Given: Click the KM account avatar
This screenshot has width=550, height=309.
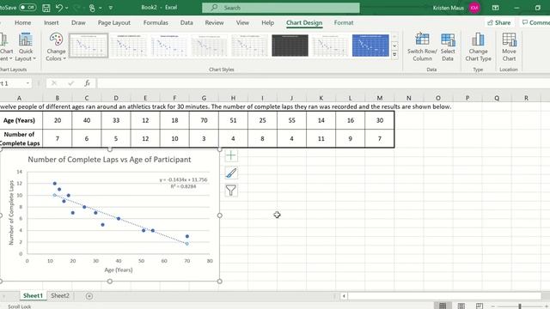Looking at the screenshot, I should [474, 8].
